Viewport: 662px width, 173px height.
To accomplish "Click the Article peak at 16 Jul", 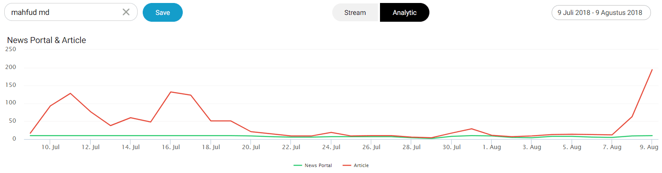I will tap(170, 92).
